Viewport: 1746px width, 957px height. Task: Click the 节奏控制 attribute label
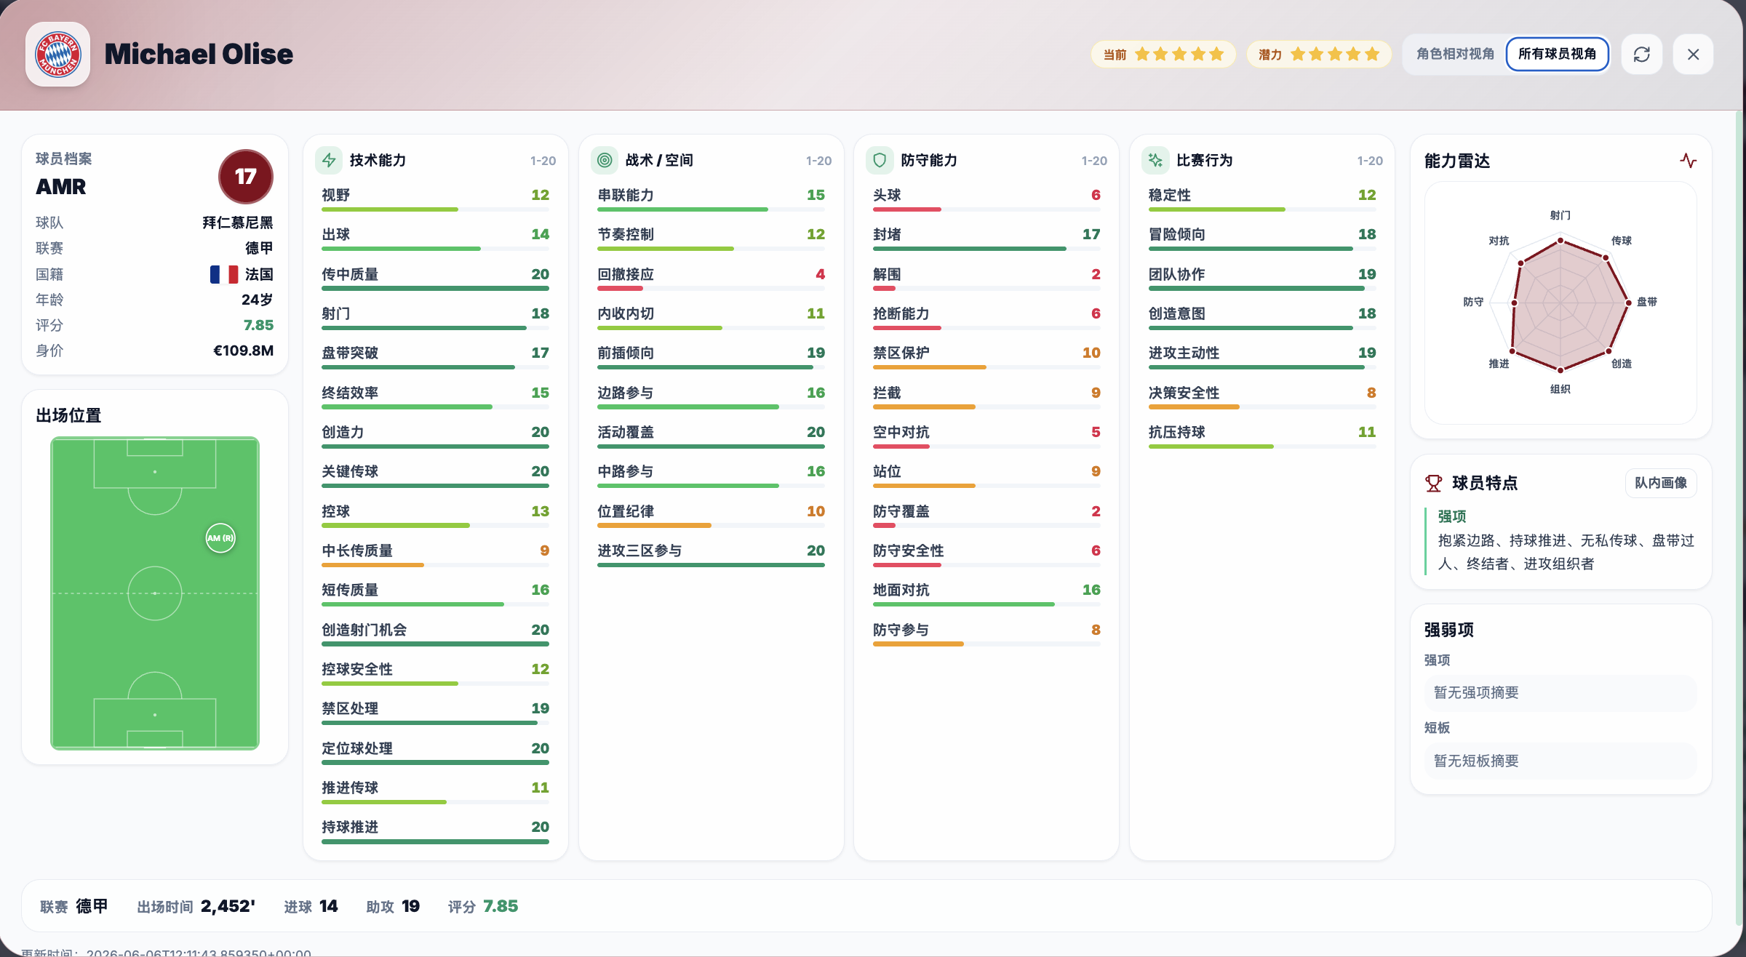[626, 234]
